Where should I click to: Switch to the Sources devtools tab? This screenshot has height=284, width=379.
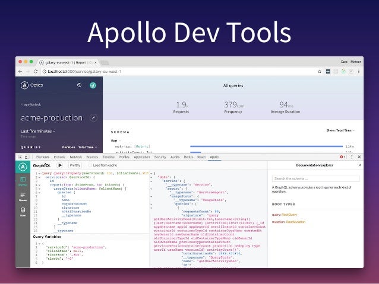tap(92, 157)
